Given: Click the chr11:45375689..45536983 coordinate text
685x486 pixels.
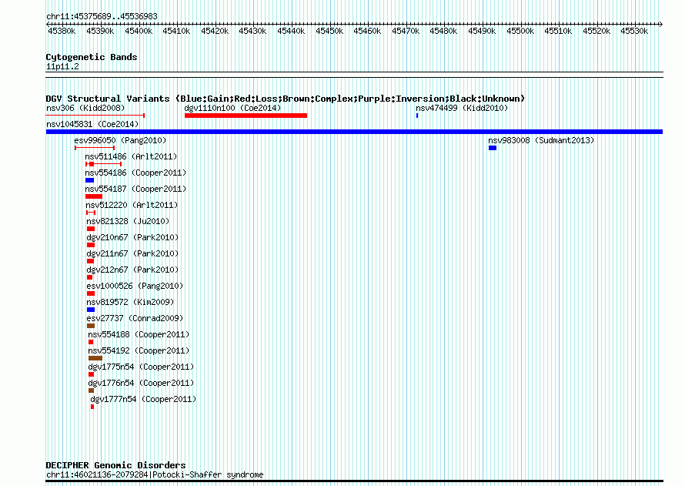Looking at the screenshot, I should click(102, 16).
